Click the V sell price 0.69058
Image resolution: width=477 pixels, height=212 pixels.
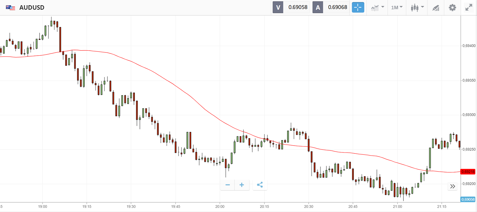coord(291,8)
